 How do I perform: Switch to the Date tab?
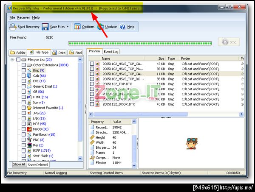(59, 53)
